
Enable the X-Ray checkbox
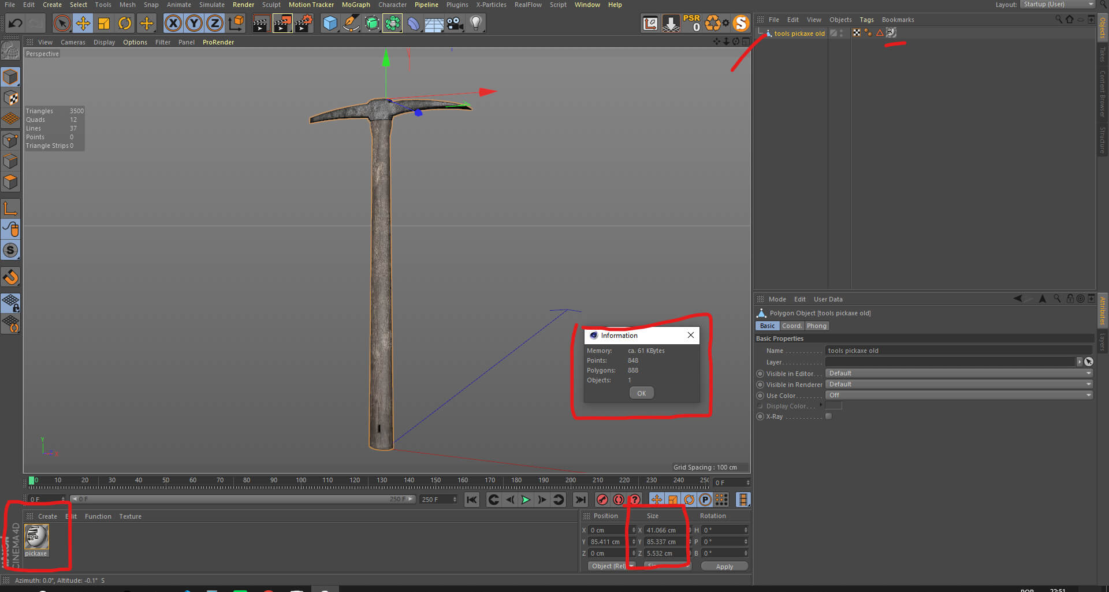click(829, 416)
